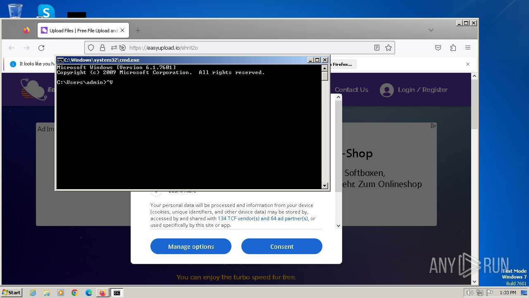Reload the current page
The width and height of the screenshot is (529, 298).
[41, 48]
